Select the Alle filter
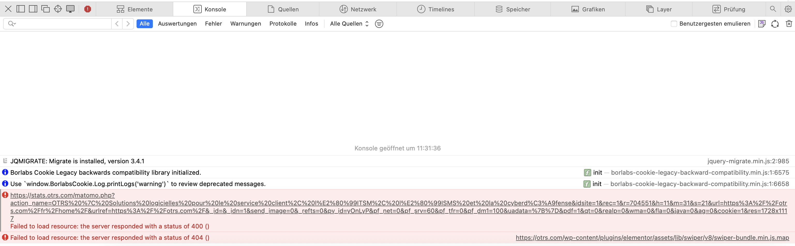795x246 pixels. pos(144,24)
